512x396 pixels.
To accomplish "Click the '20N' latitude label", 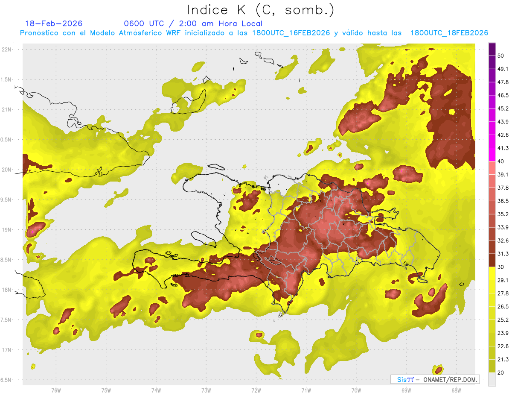I will pos(7,170).
